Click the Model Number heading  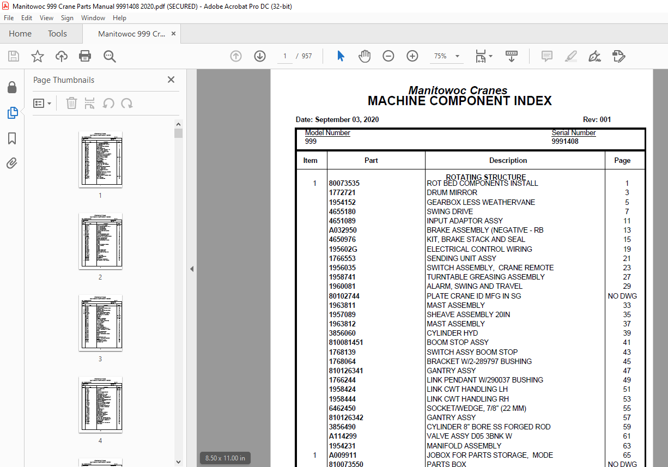pos(327,133)
